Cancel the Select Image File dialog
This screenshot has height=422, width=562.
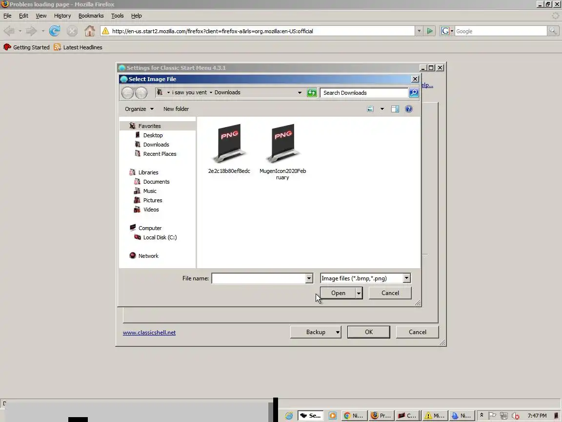[x=390, y=293]
